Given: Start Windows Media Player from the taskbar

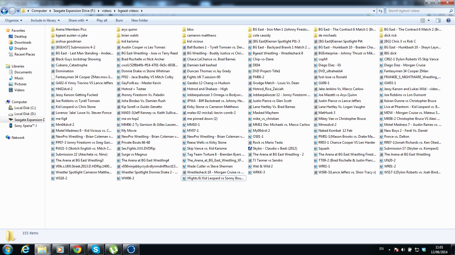Looking at the screenshot, I should (60, 250).
